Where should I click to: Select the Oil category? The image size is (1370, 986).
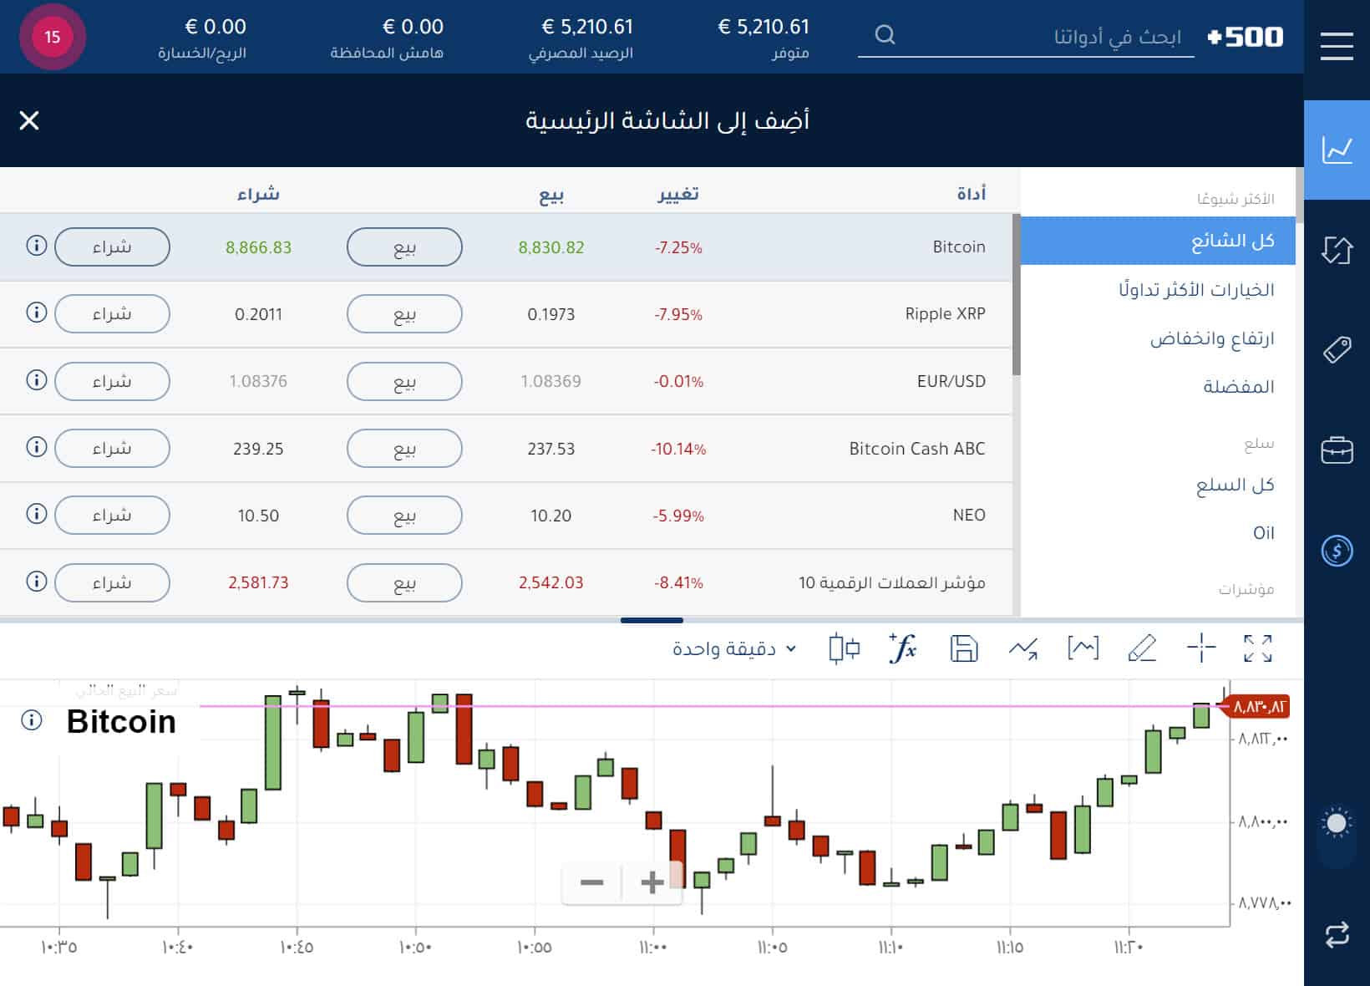coord(1263,533)
